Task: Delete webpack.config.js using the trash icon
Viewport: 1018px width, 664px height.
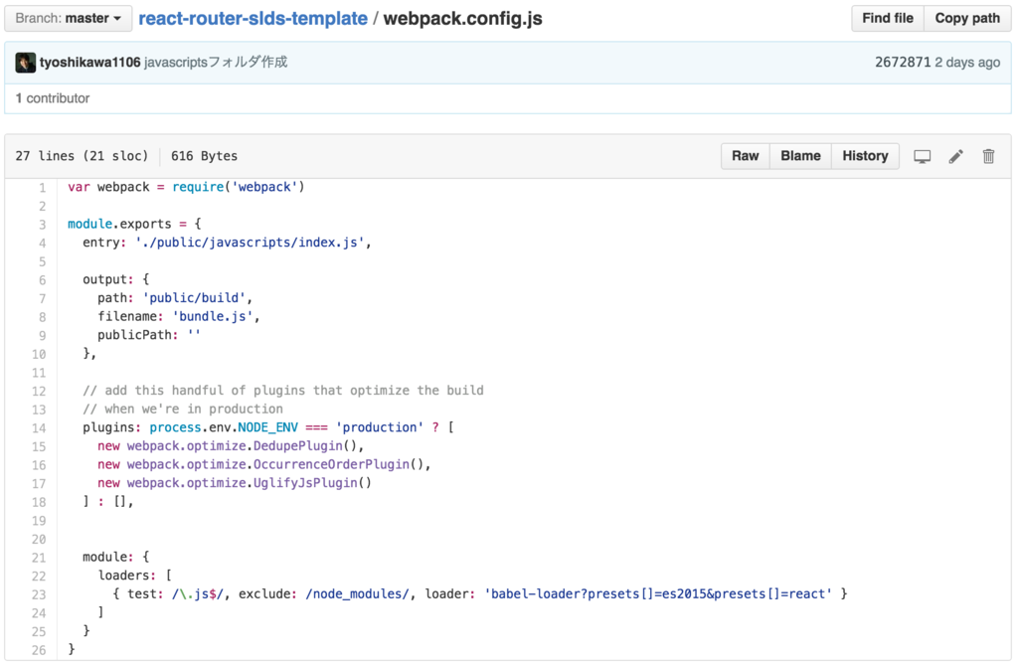Action: 988,156
